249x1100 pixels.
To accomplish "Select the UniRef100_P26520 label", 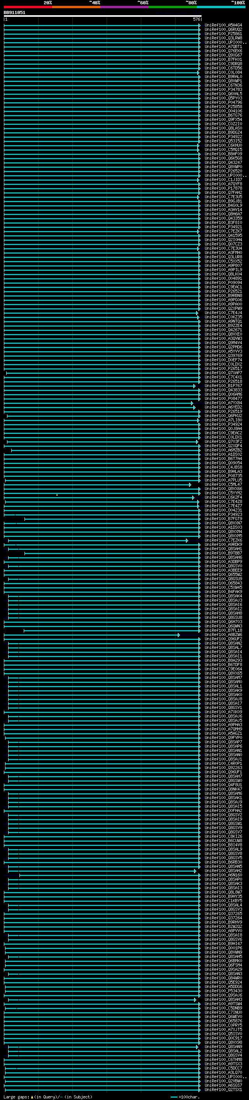I will click(x=223, y=171).
